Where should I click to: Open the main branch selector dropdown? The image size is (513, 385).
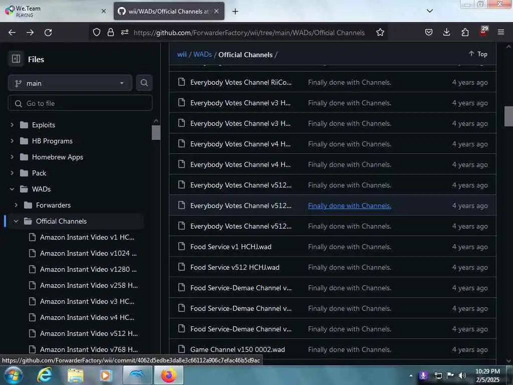pos(70,83)
